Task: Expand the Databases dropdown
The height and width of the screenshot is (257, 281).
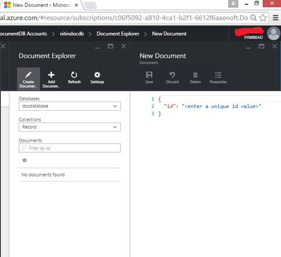Action: (69, 106)
